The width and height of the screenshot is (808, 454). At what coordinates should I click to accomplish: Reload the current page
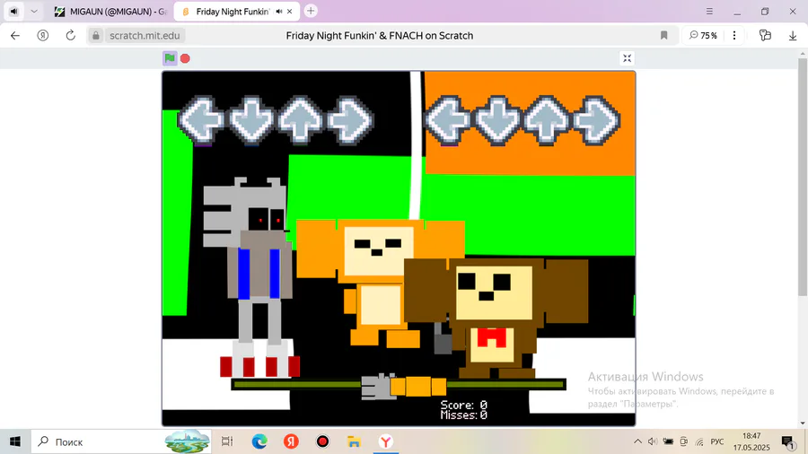pyautogui.click(x=71, y=36)
